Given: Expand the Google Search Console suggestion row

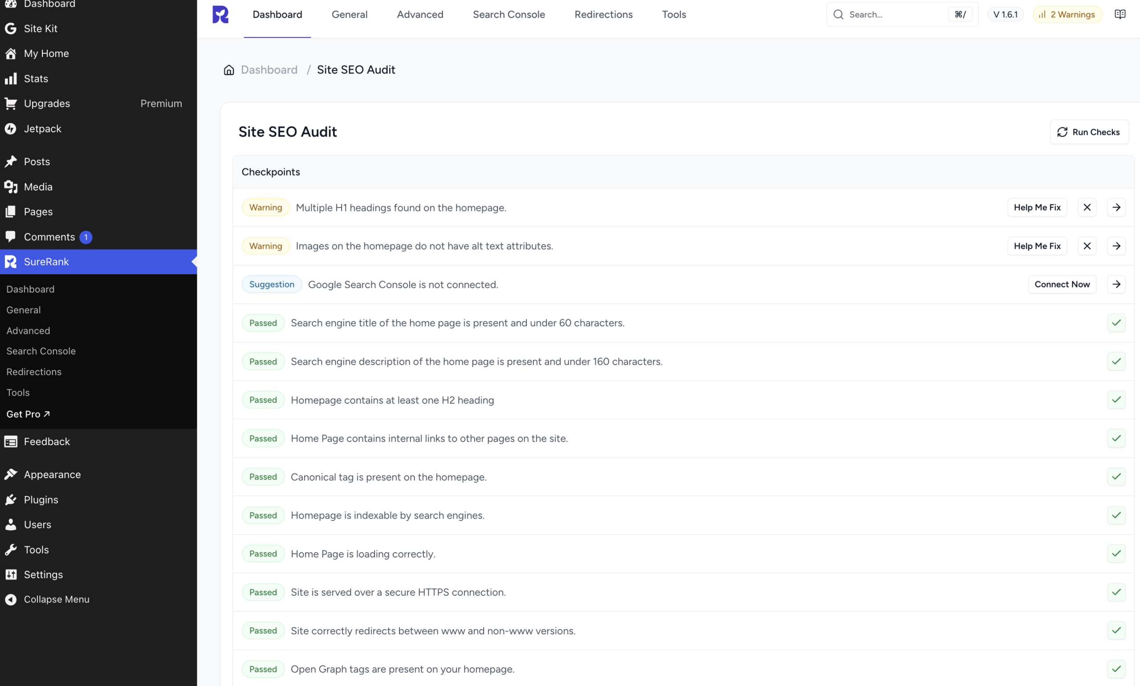Looking at the screenshot, I should tap(1116, 284).
